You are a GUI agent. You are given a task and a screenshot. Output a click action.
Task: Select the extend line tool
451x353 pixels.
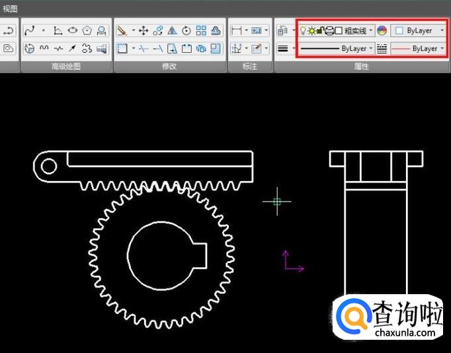coord(158,49)
